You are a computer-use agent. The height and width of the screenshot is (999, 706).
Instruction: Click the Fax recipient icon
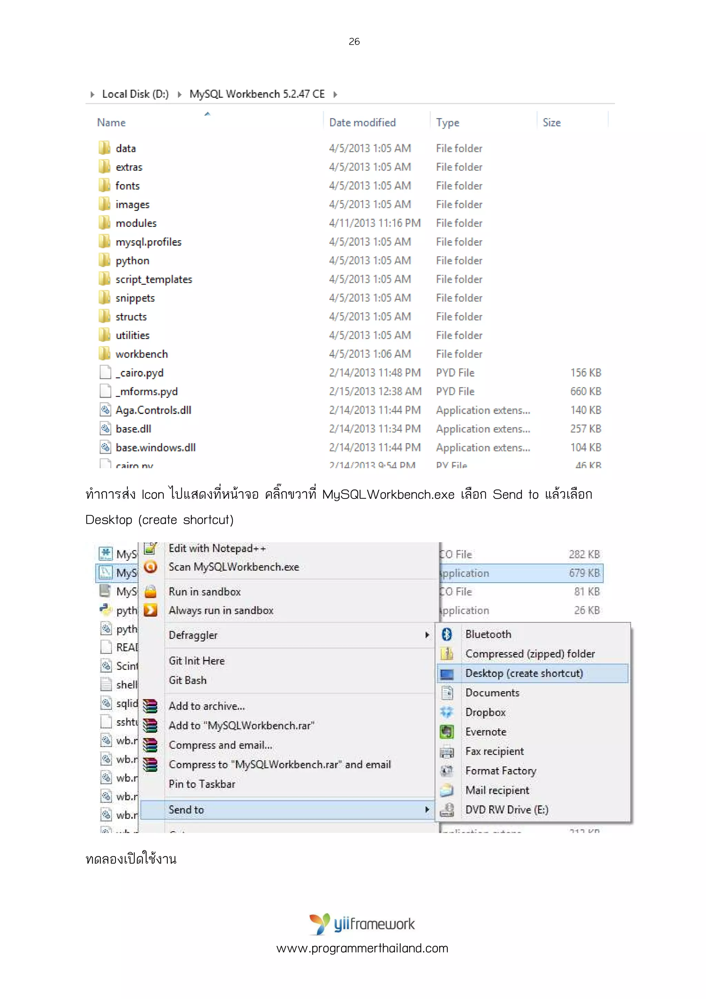[447, 751]
